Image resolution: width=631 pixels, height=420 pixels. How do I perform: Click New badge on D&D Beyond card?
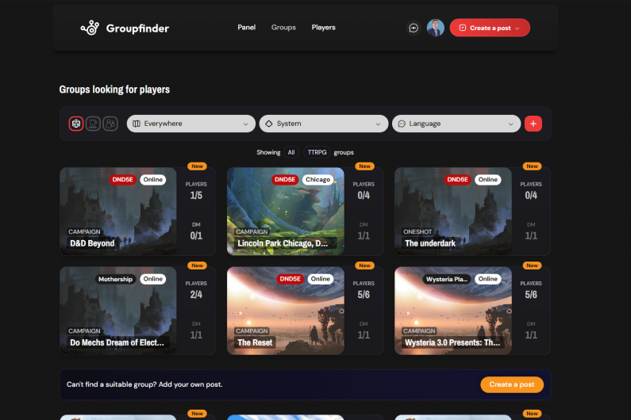[x=197, y=166]
